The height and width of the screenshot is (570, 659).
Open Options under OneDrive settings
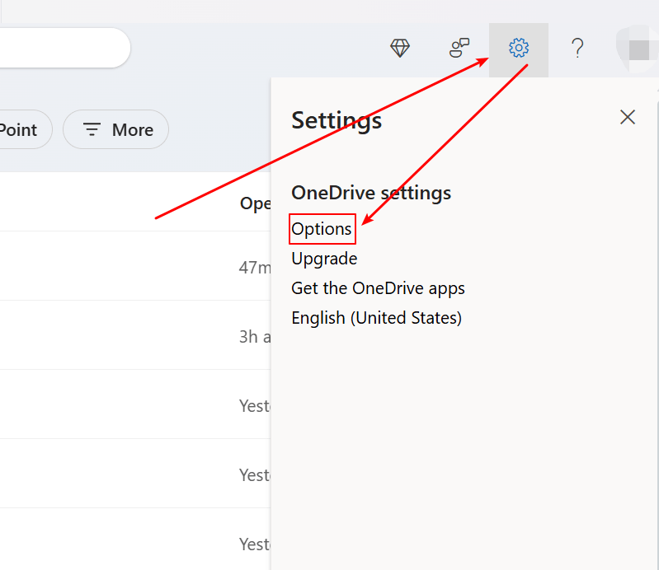[322, 229]
